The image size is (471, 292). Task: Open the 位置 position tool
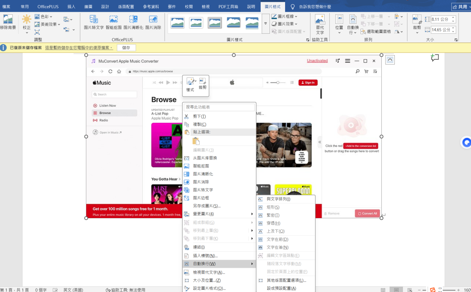[x=339, y=24]
